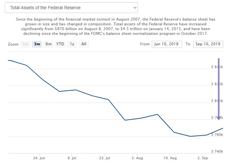Open the Total Assets of the Federal Reserve dropdown
The height and width of the screenshot is (164, 230).
click(x=71, y=7)
